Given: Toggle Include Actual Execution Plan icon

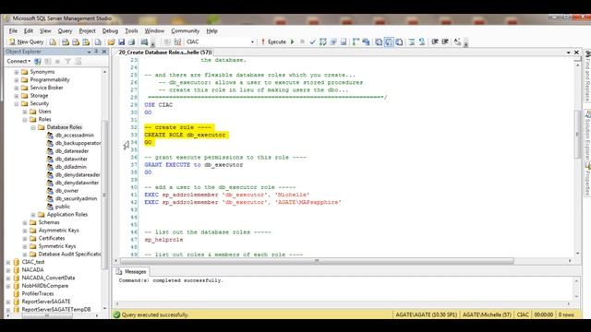Looking at the screenshot, I should (356, 41).
